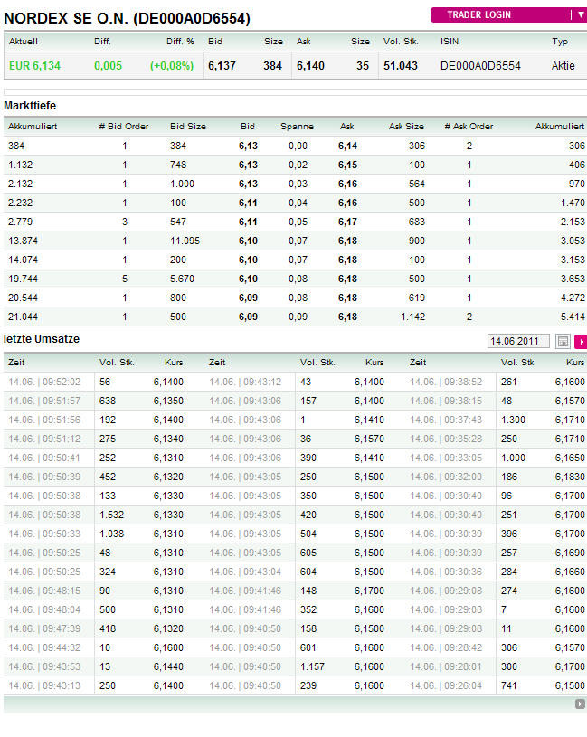587x737 pixels.
Task: Click the Markttiefe section heading
Action: (30, 106)
